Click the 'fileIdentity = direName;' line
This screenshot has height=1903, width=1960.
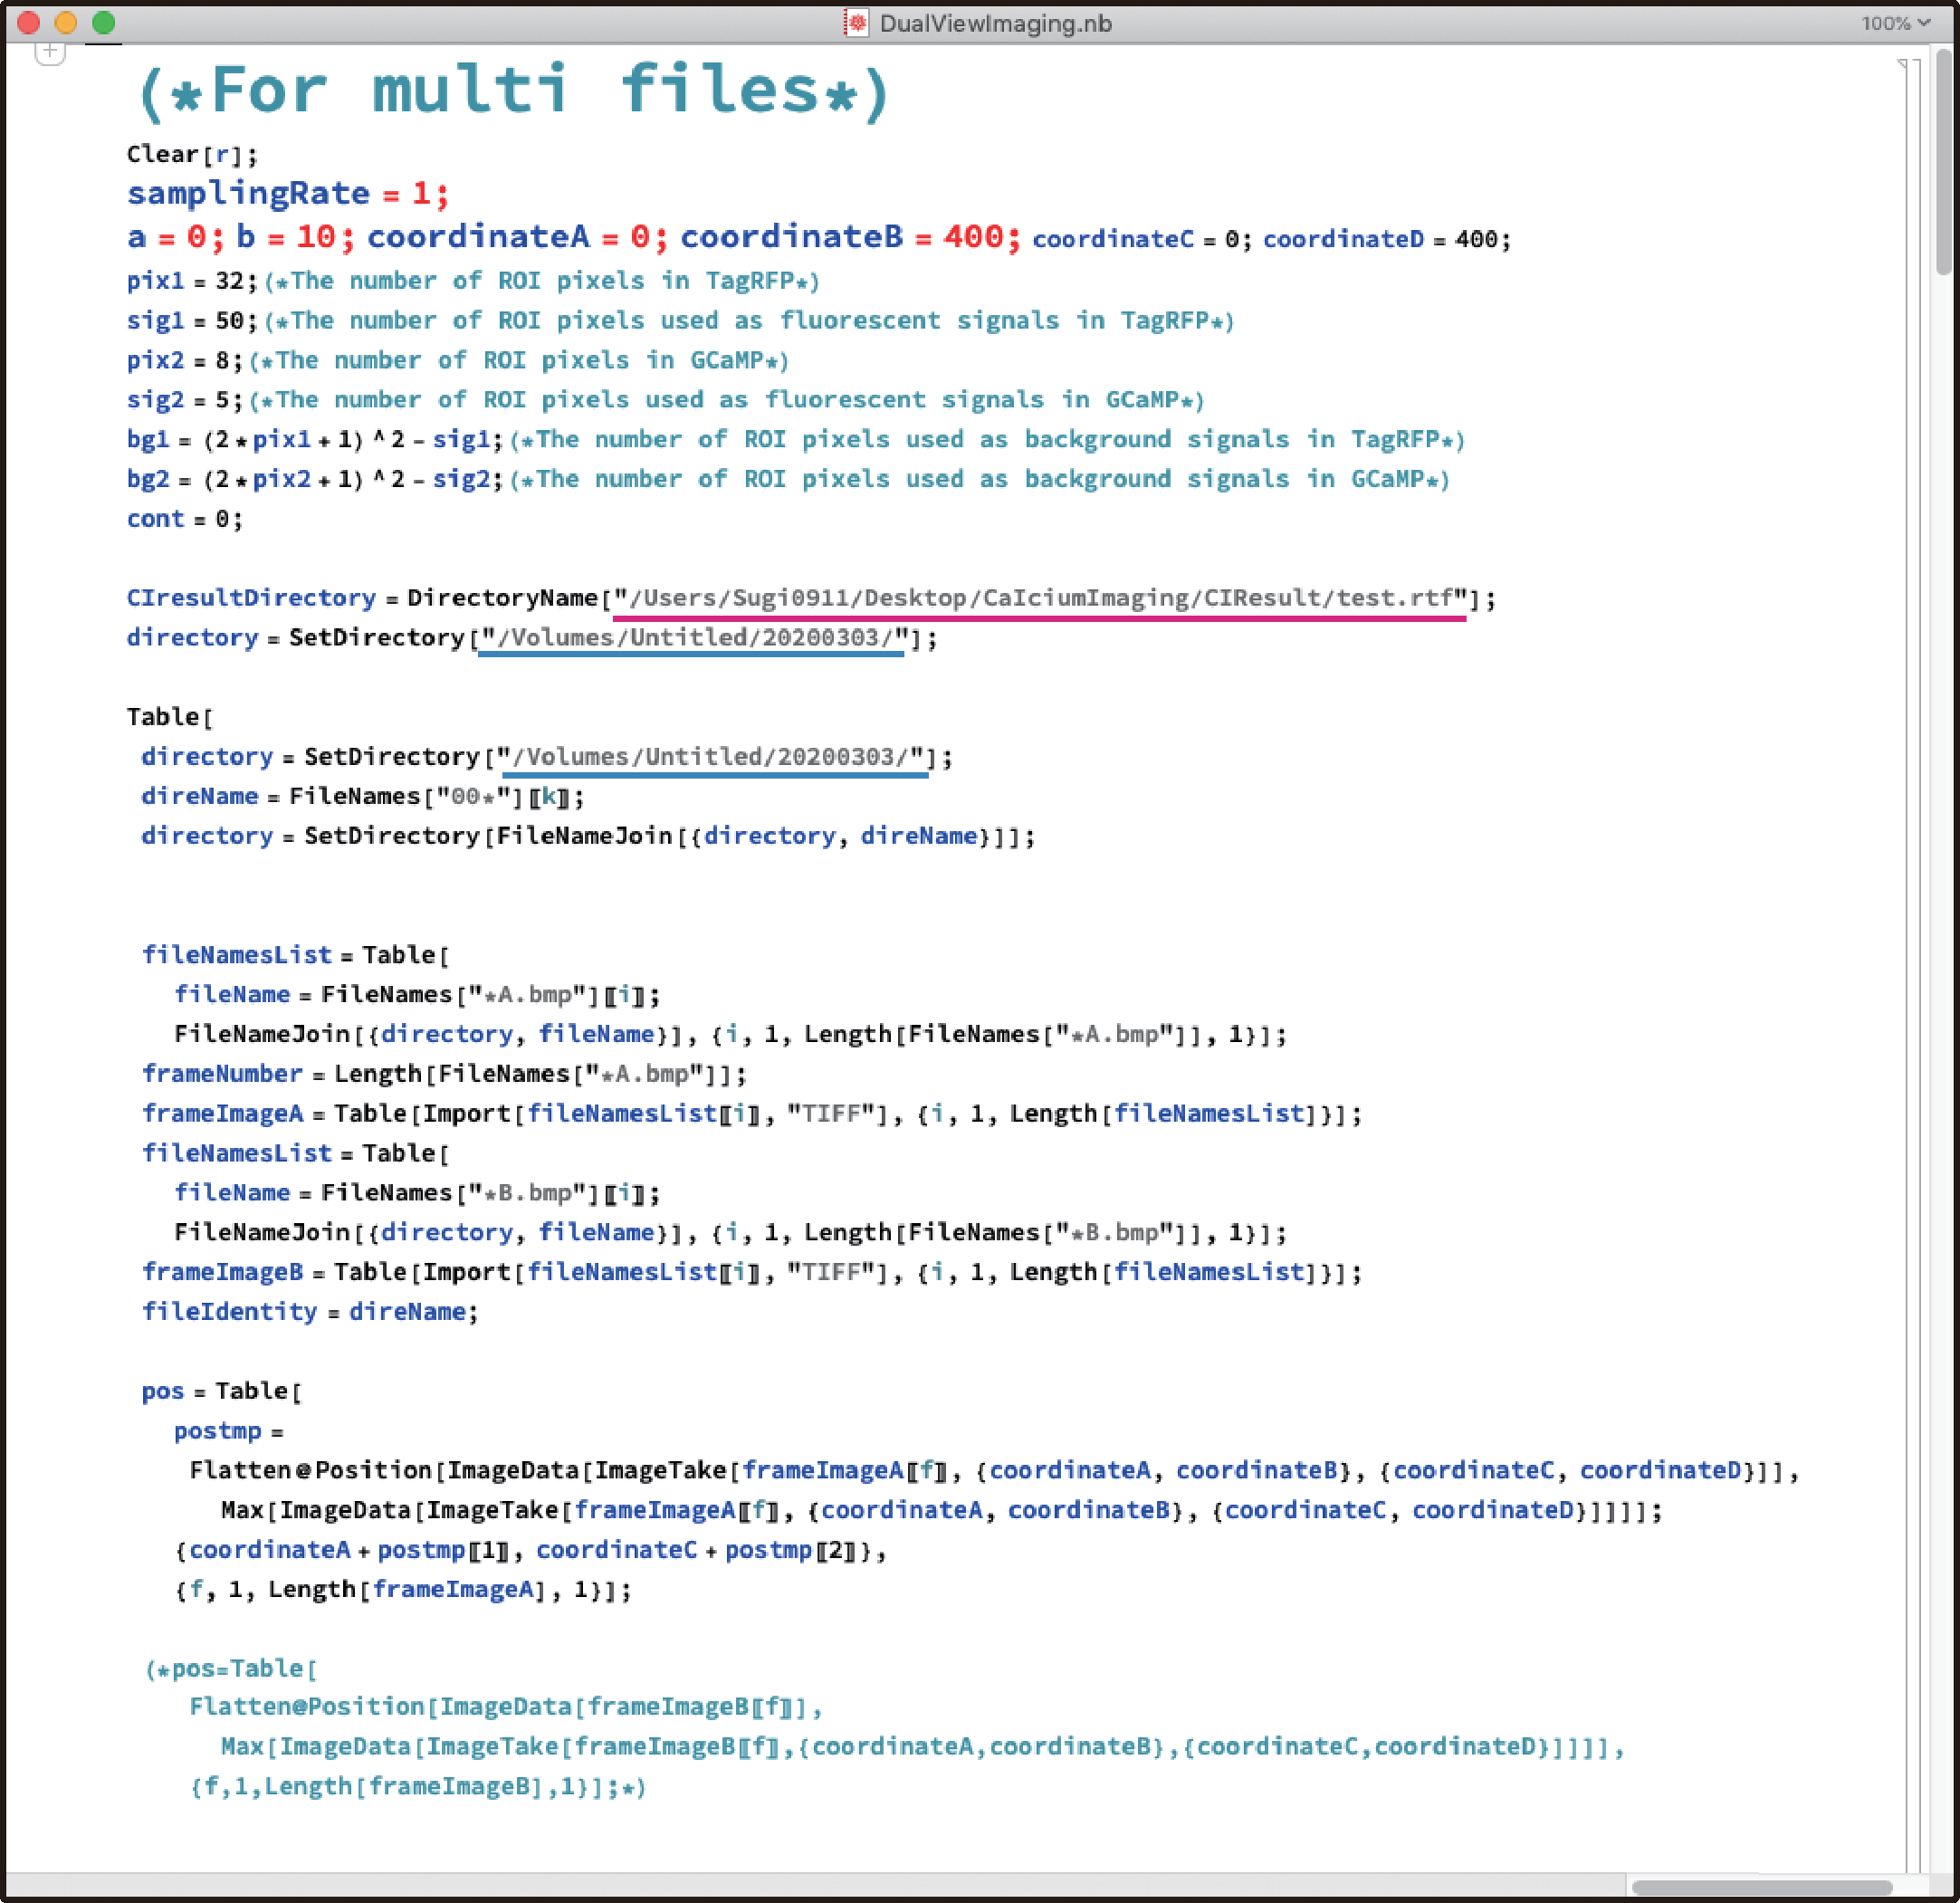(309, 1311)
